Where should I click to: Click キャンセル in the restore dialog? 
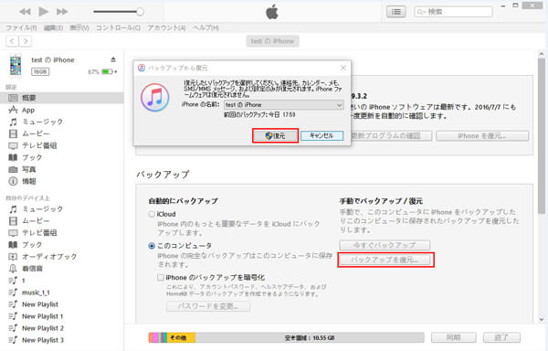pos(321,135)
